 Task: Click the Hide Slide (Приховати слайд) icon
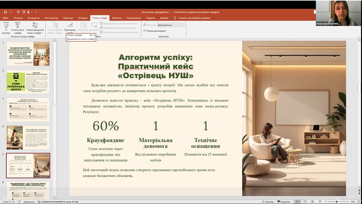coord(70,26)
